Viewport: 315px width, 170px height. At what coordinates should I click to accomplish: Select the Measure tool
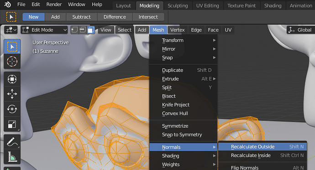pyautogui.click(x=12, y=157)
